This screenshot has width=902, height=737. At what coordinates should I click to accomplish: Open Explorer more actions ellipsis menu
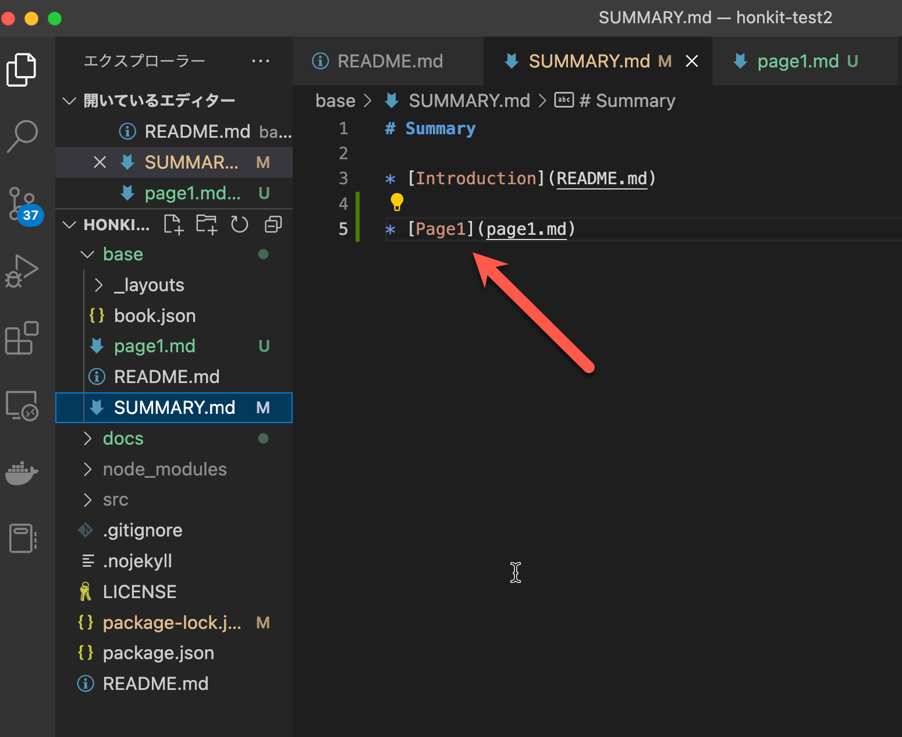point(260,60)
